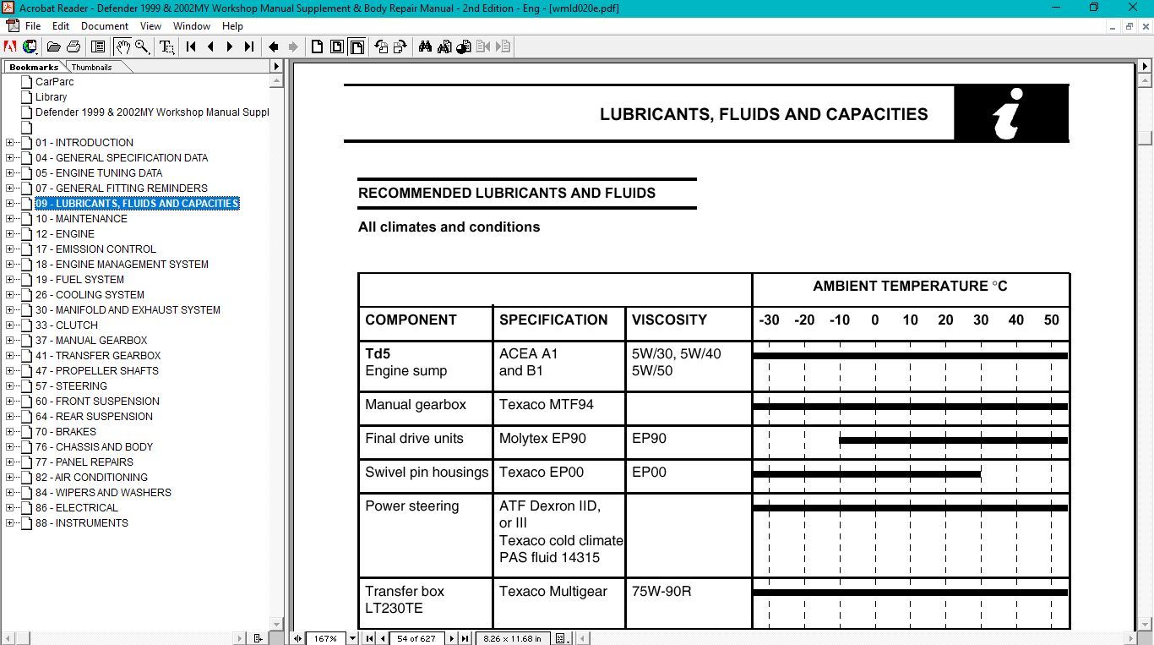Expand 01 - INTRODUCTION bookmark

(x=10, y=143)
